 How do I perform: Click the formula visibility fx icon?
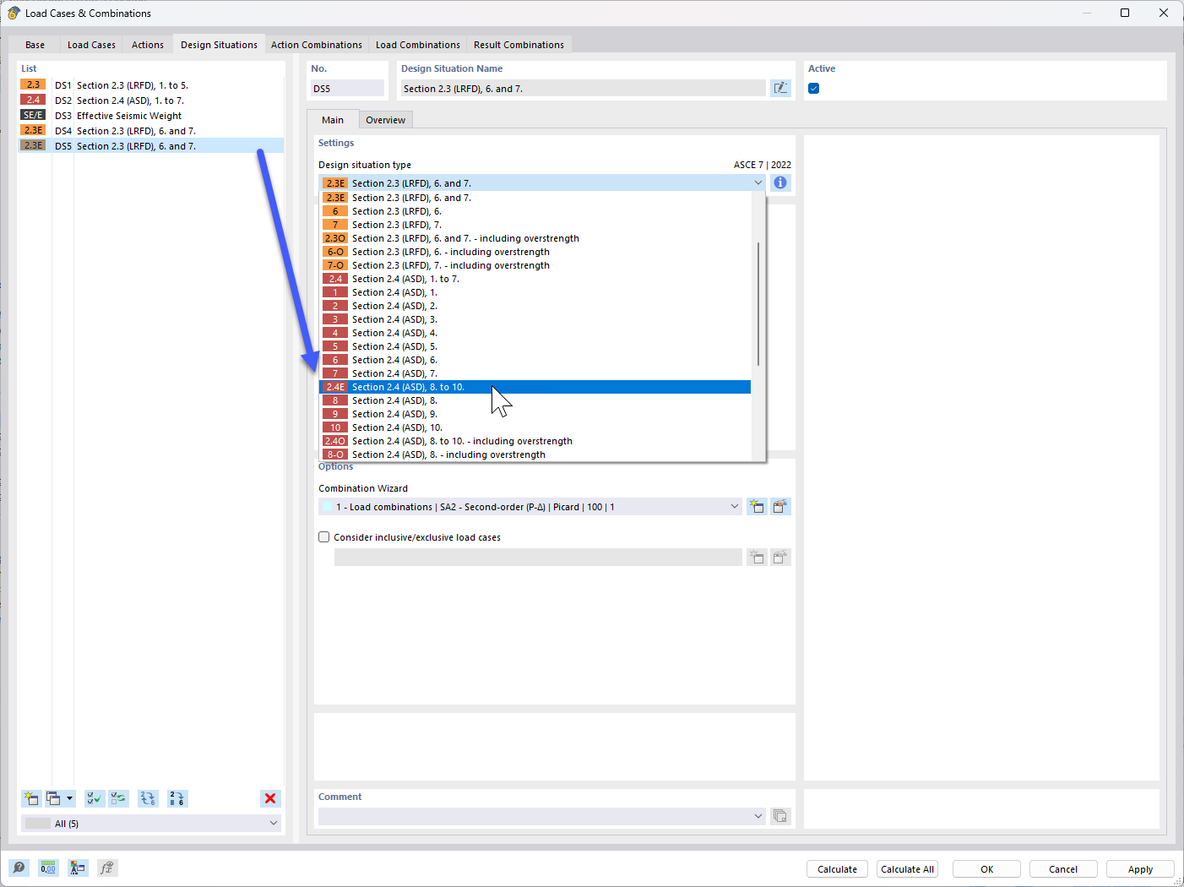pos(107,868)
